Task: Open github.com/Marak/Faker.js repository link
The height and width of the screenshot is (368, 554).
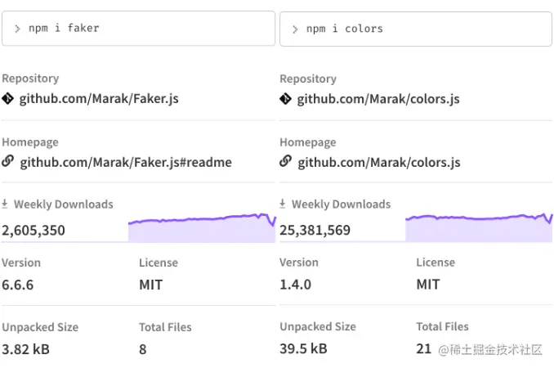Action: click(x=99, y=99)
